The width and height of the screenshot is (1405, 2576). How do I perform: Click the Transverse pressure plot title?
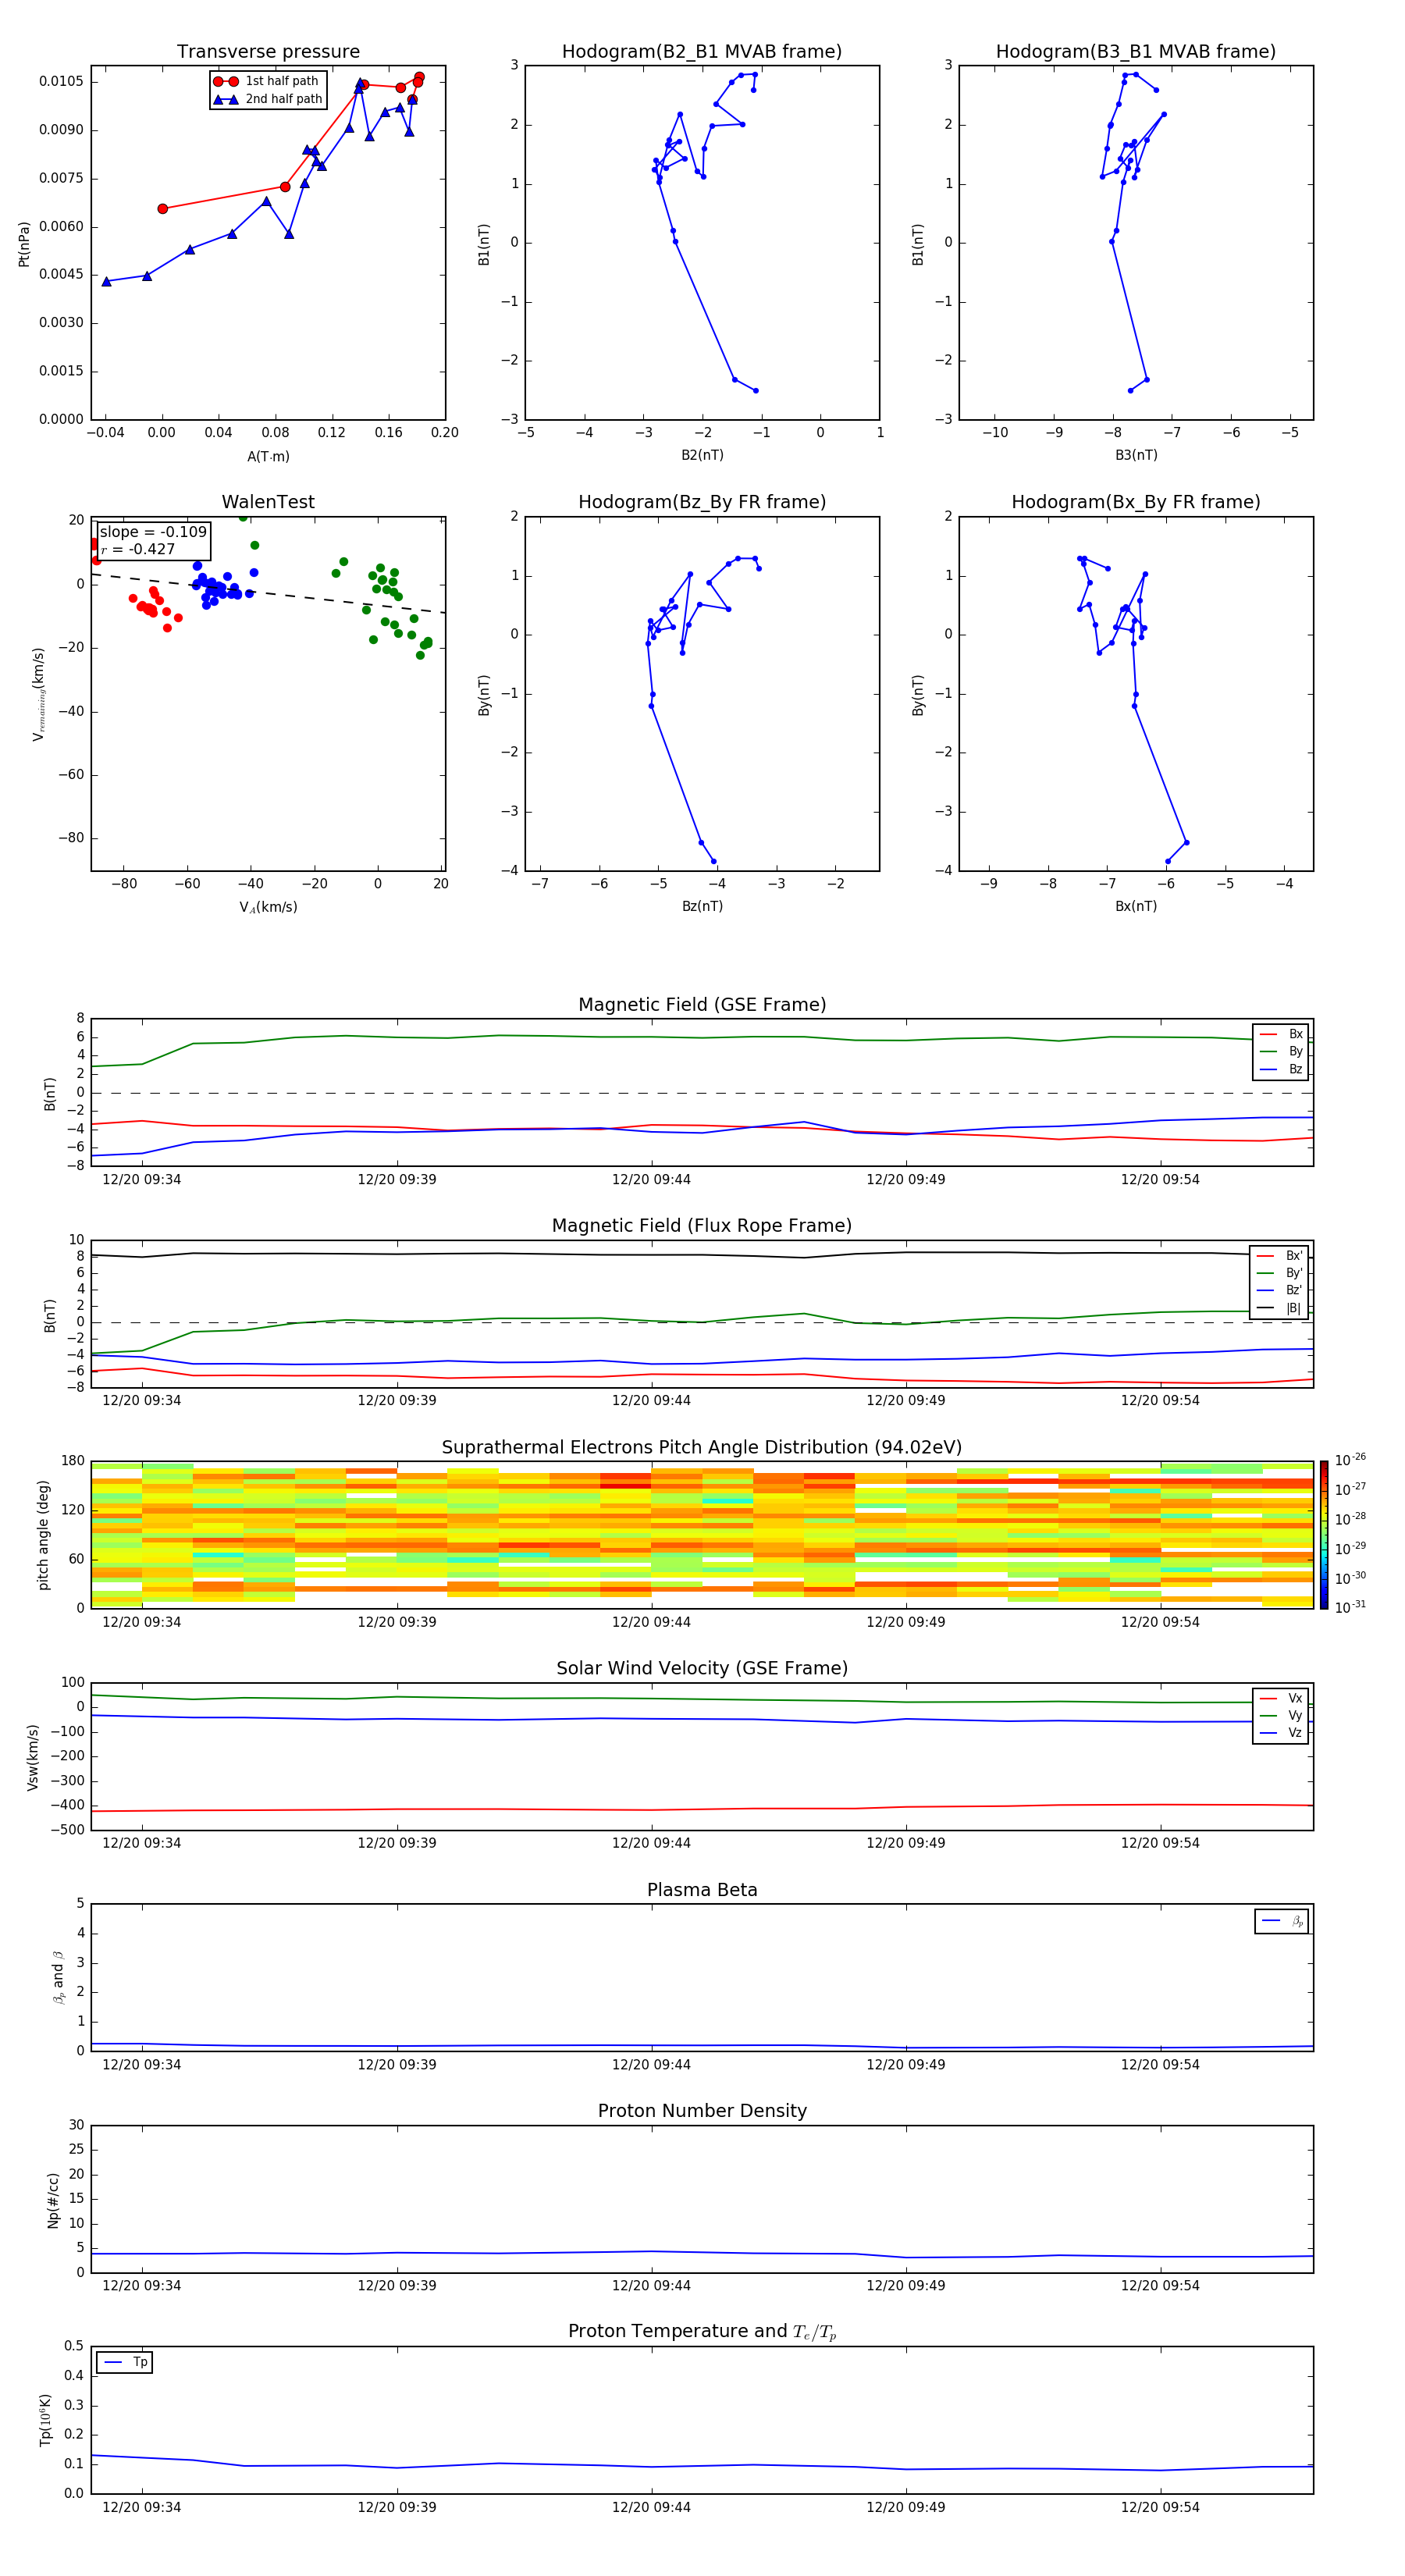268,52
